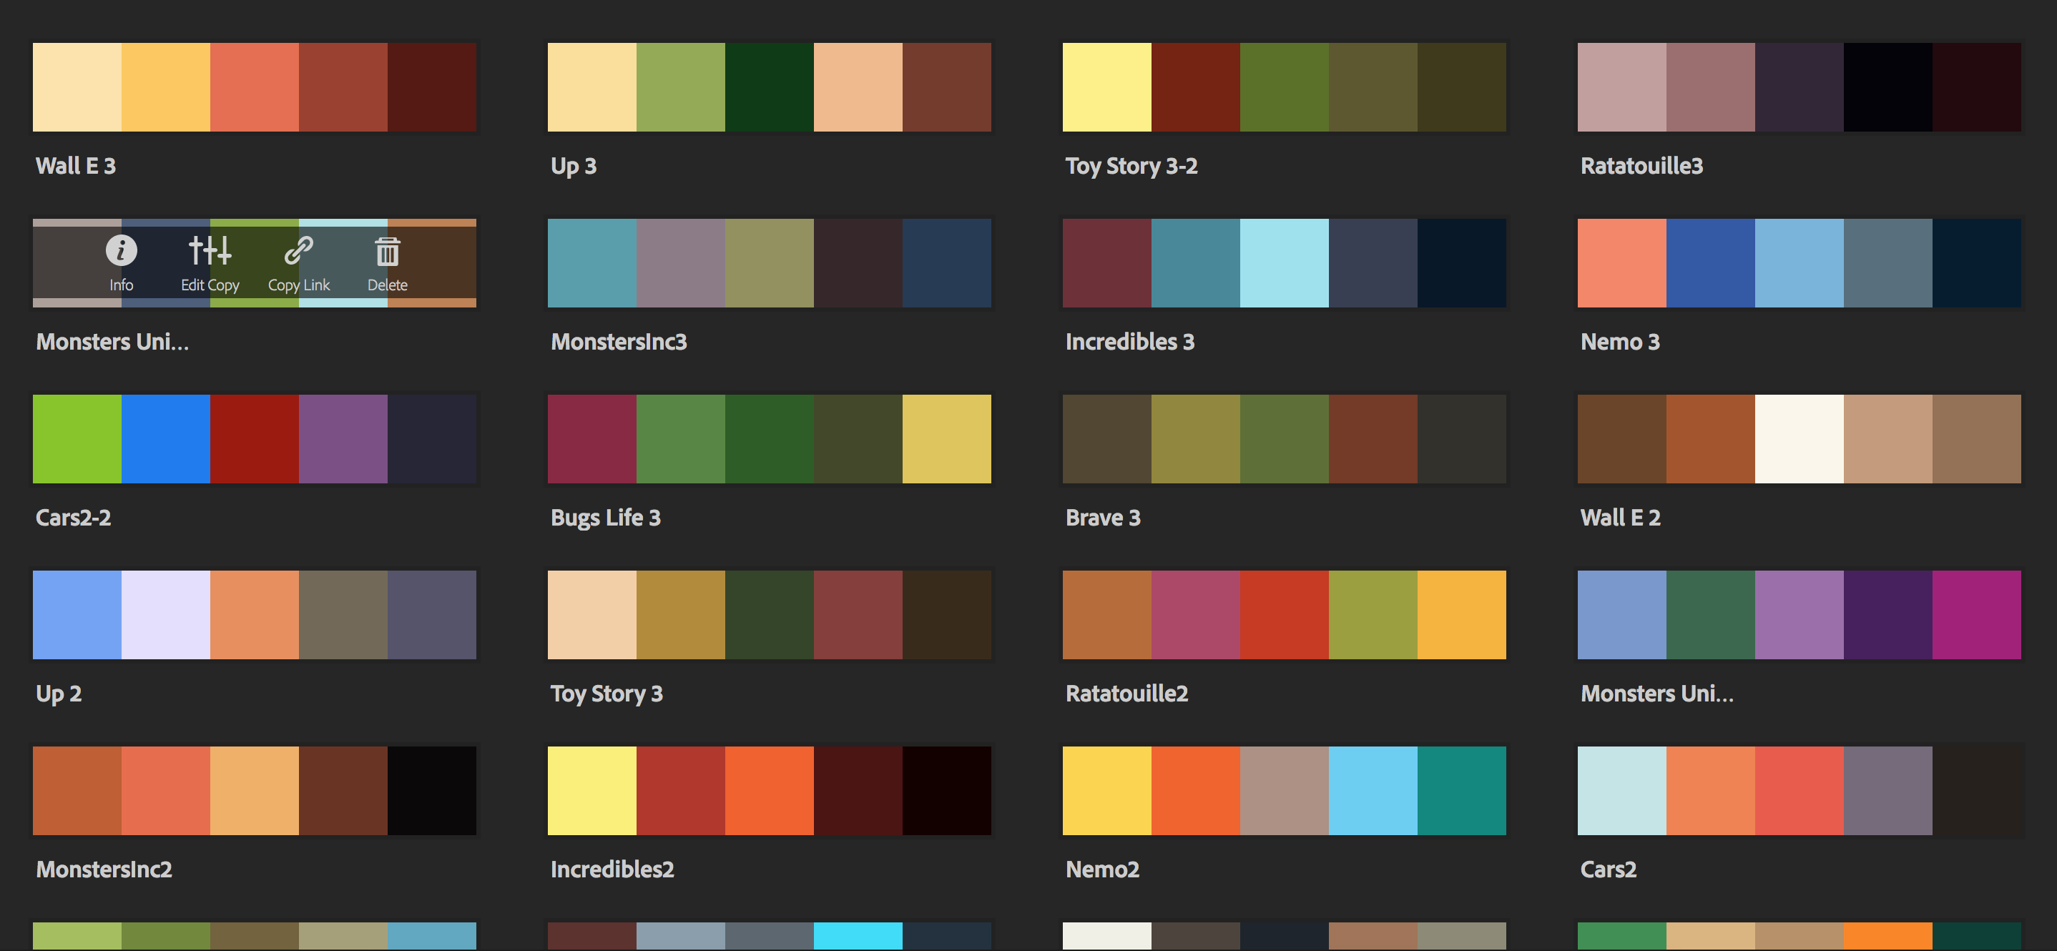Viewport: 2057px width, 951px height.
Task: Select the MonstersInc2 label
Action: 104,869
